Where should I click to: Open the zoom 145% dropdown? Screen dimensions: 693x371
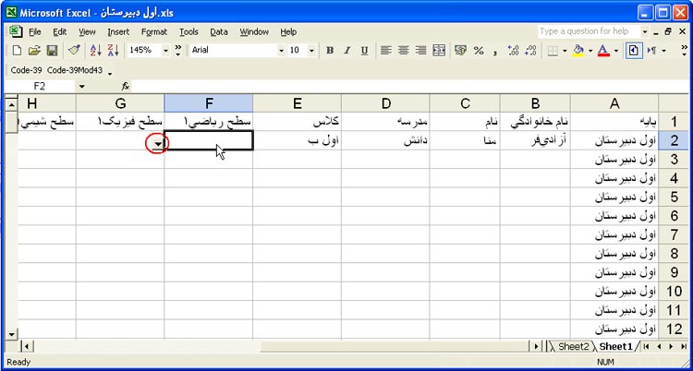(x=166, y=50)
